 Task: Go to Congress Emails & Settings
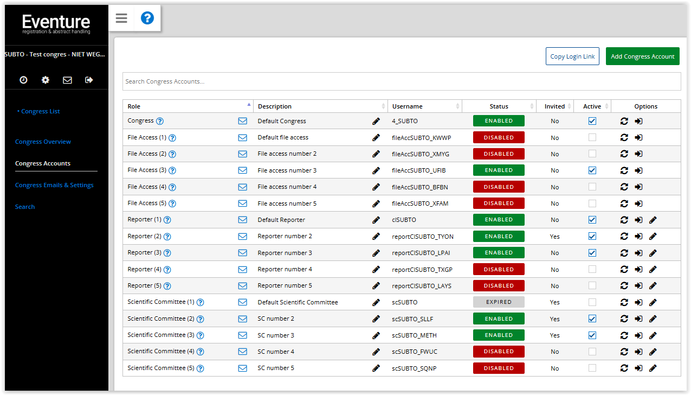pos(54,185)
